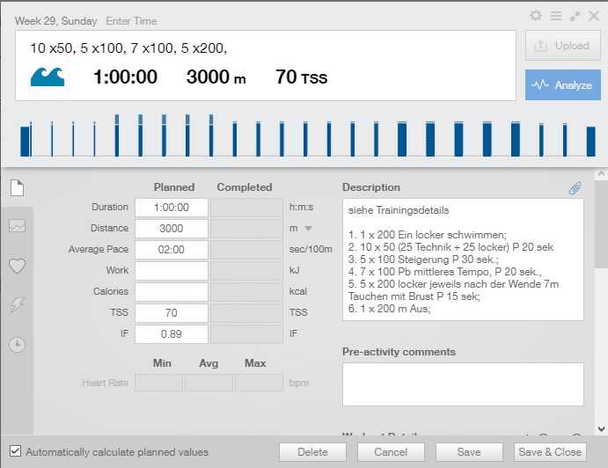Click the planned Duration input field
The height and width of the screenshot is (468, 608).
click(x=171, y=208)
